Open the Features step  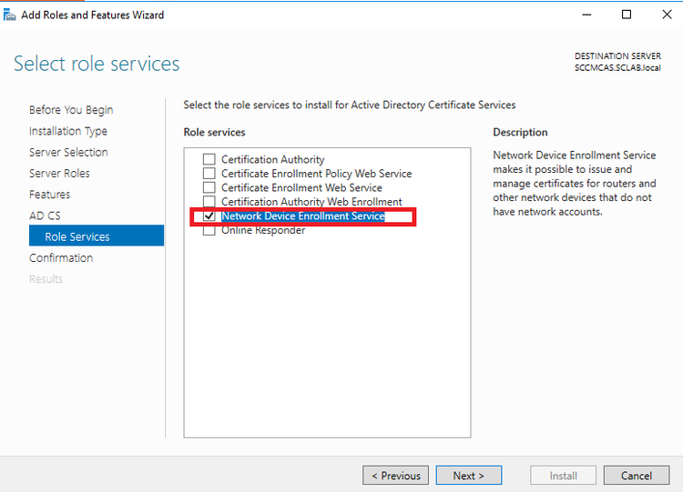click(x=49, y=195)
